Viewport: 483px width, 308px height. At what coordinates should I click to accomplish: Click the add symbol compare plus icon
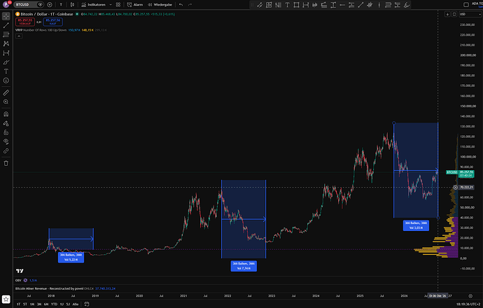50,5
